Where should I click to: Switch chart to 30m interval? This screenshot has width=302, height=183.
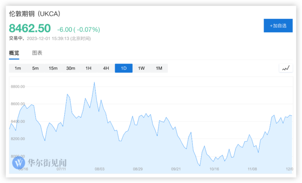[x=71, y=68]
